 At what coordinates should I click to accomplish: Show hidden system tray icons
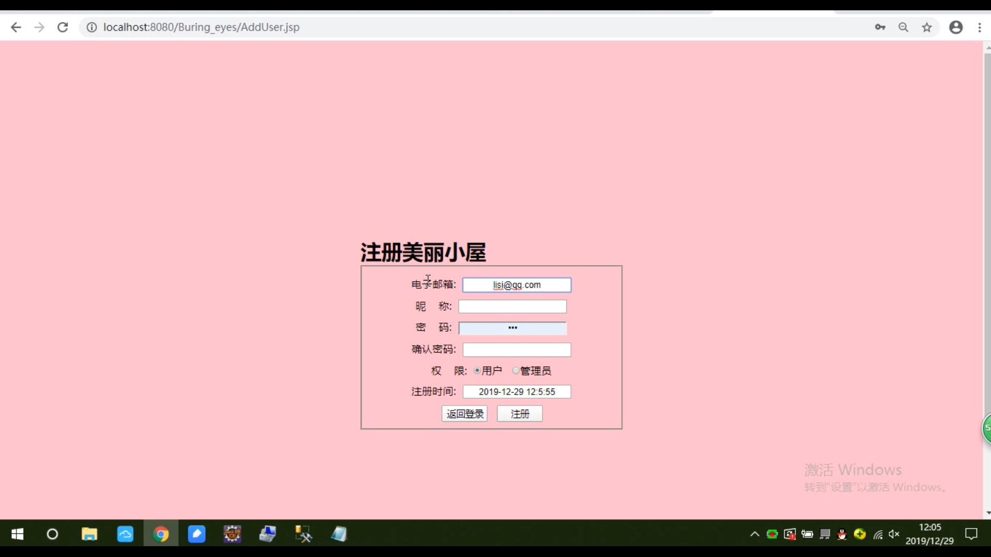[755, 534]
